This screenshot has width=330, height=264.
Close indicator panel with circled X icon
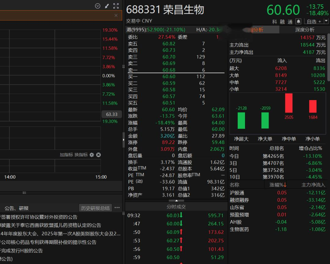pos(98,155)
